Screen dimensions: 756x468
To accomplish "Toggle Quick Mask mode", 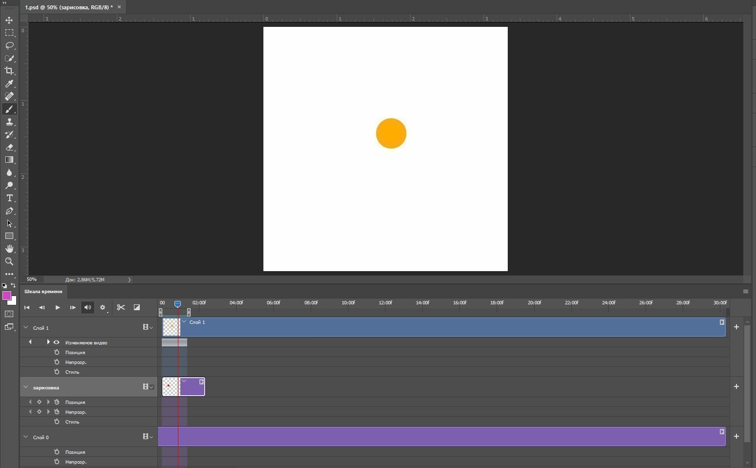I will (9, 314).
